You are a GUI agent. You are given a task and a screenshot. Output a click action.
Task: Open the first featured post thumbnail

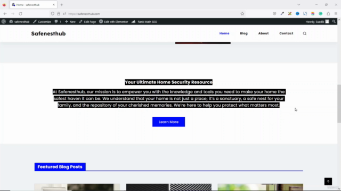pyautogui.click(x=77, y=187)
